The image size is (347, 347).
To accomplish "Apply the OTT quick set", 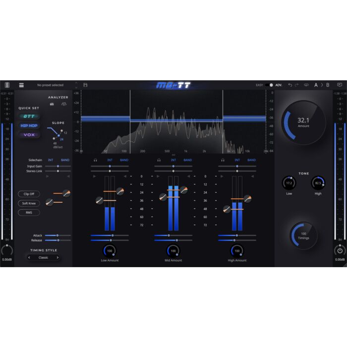I will 29,116.
